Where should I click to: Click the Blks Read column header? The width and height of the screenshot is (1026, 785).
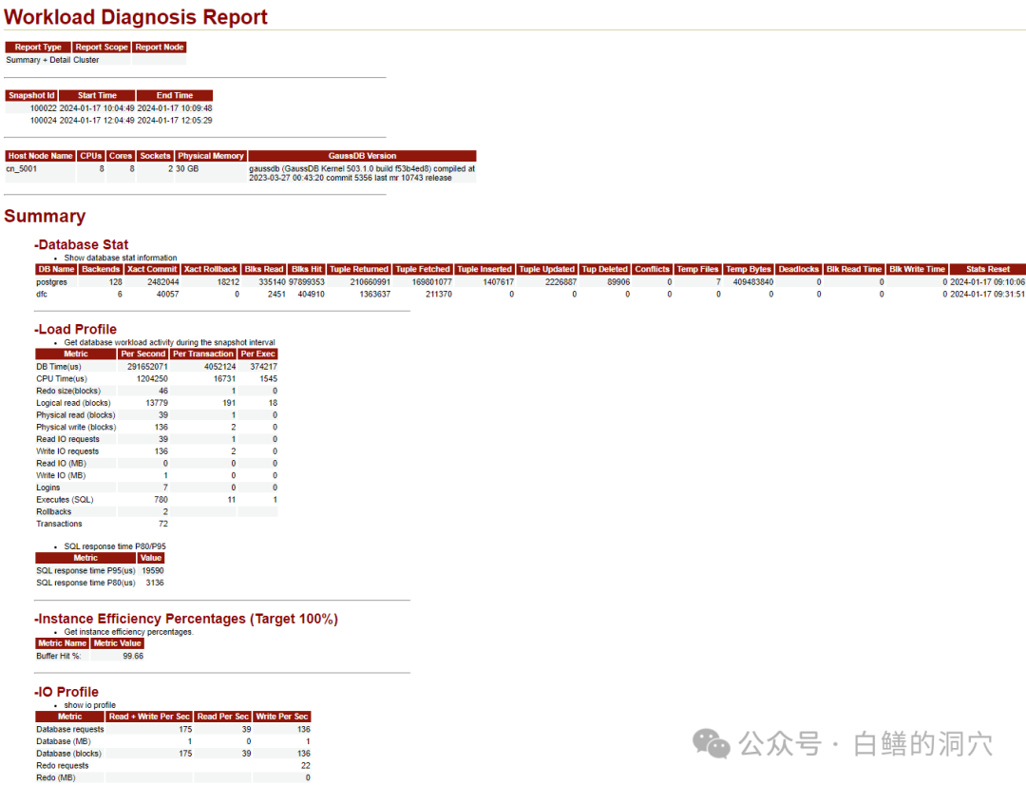click(x=264, y=269)
